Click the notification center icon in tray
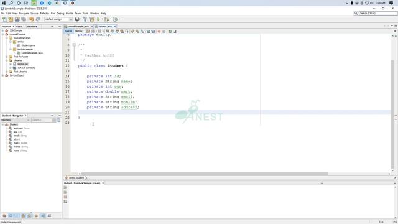Viewport: 398px width, 224px height. 391,3
